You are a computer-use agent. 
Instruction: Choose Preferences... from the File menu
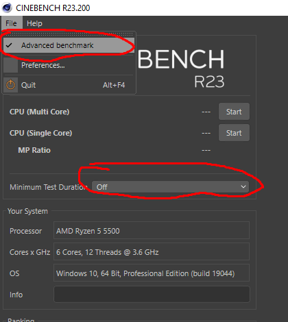[x=68, y=65]
